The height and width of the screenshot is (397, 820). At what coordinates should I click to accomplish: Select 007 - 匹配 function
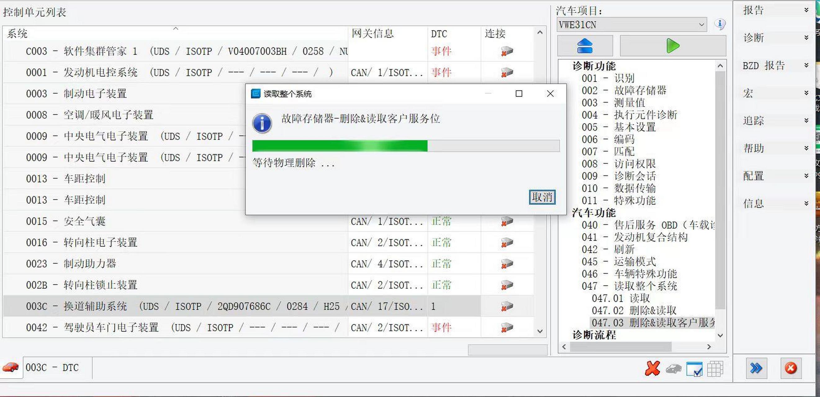(608, 152)
